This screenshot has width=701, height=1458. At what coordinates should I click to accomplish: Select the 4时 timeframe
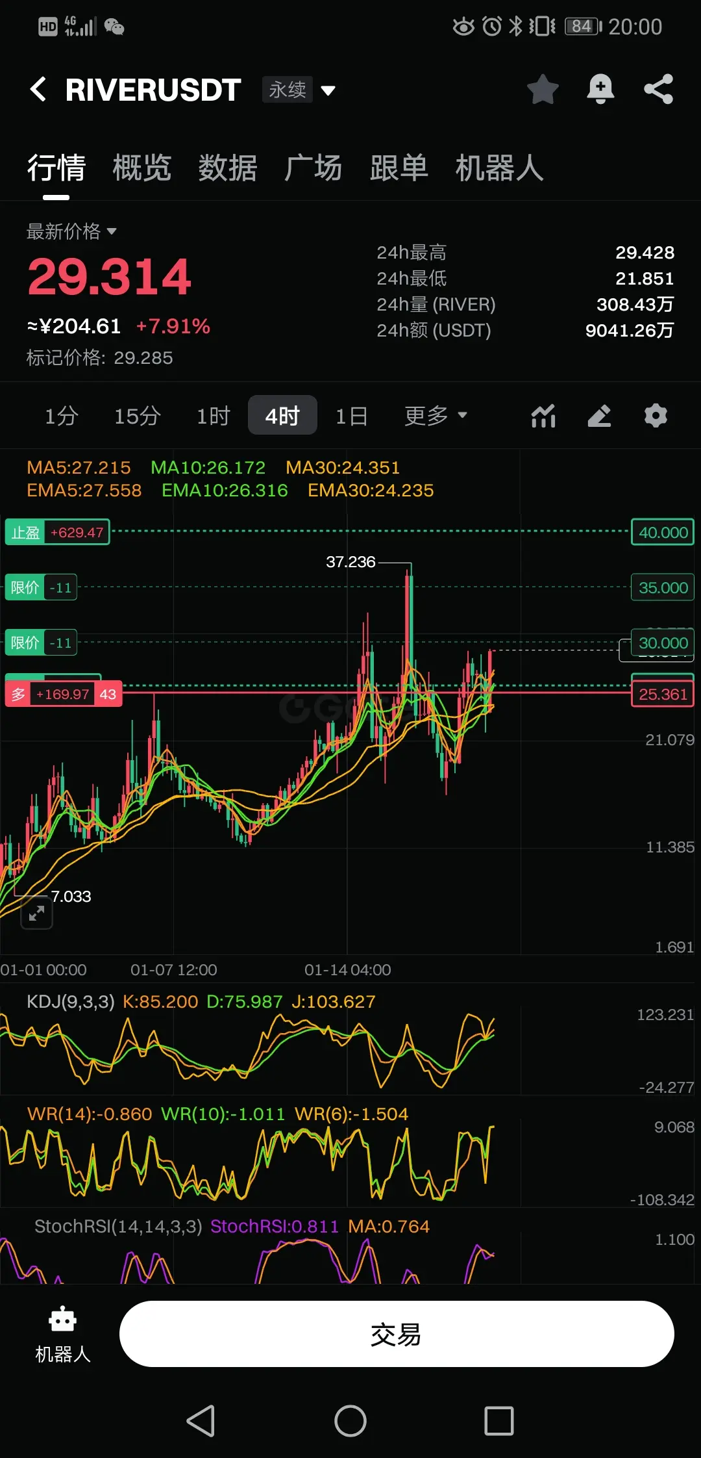282,415
